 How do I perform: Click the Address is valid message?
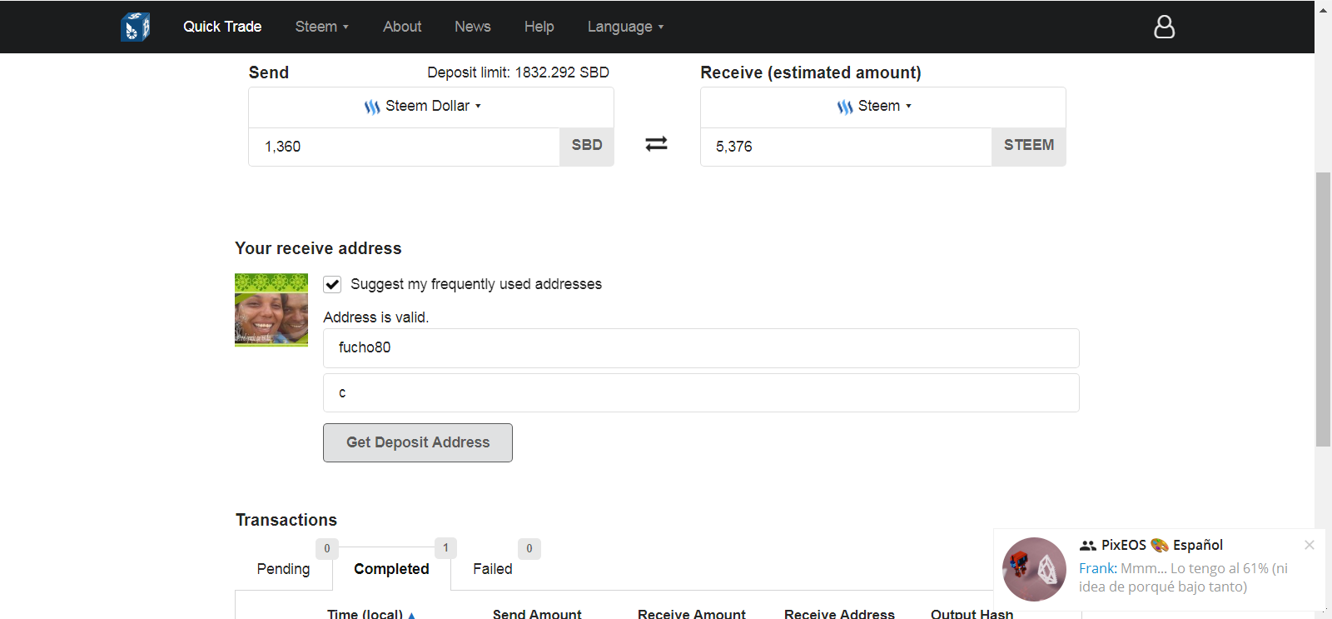pyautogui.click(x=376, y=317)
